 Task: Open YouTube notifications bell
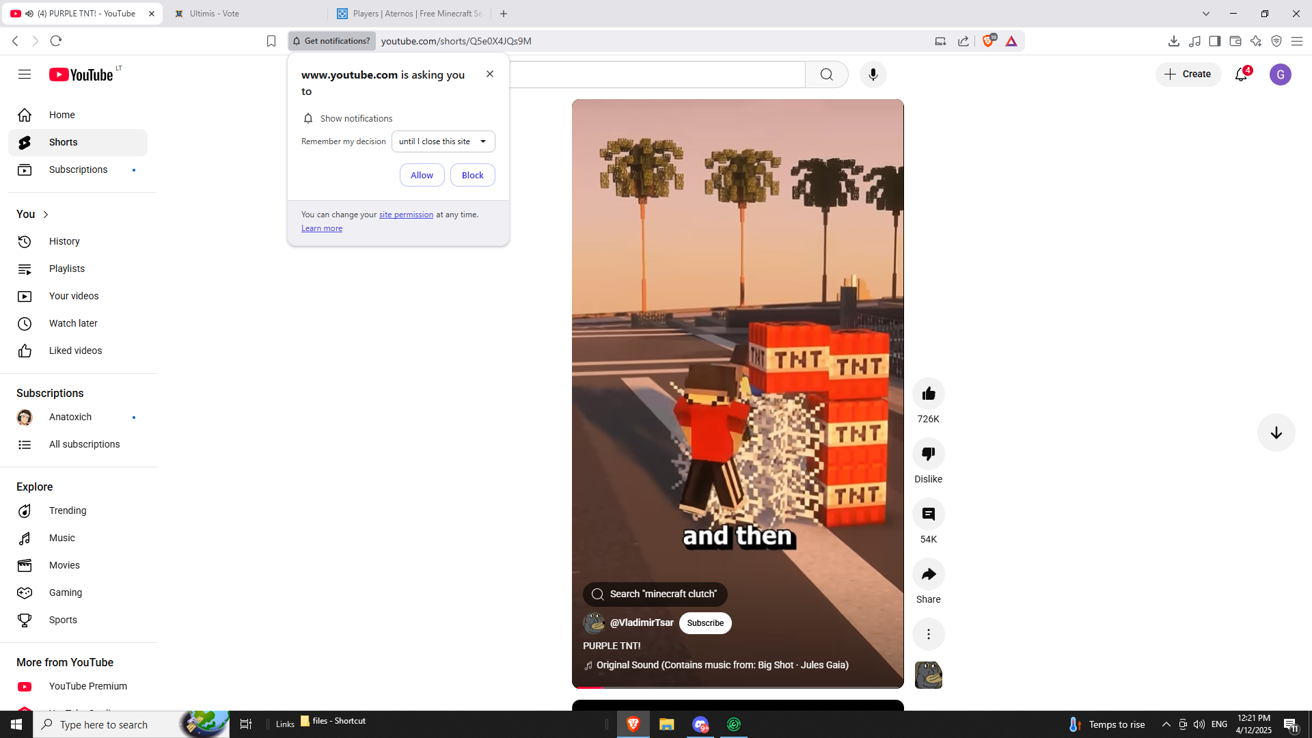tap(1241, 74)
